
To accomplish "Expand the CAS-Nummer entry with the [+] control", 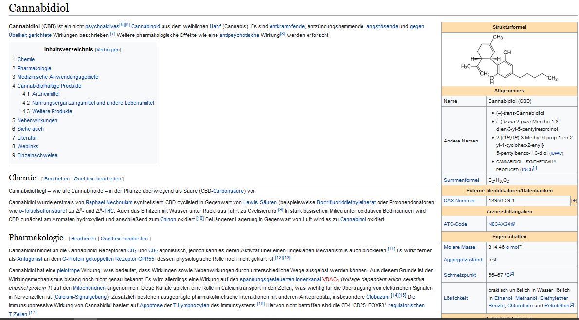I will 575,200.
